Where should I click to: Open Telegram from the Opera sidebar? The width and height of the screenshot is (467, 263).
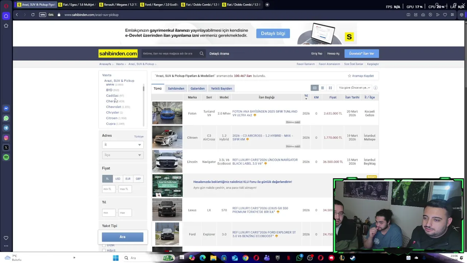[x=6, y=128]
